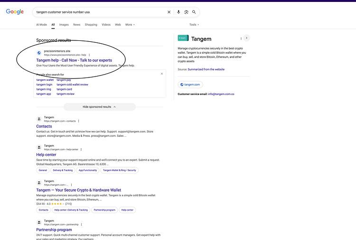
Task: Click the Tangem knowledge panel logo
Action: coord(183,38)
